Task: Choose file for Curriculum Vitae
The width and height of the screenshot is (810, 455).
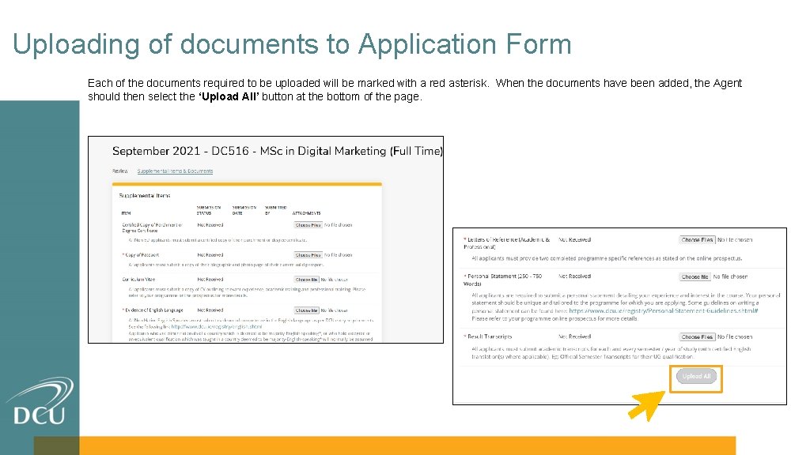Action: tap(307, 279)
